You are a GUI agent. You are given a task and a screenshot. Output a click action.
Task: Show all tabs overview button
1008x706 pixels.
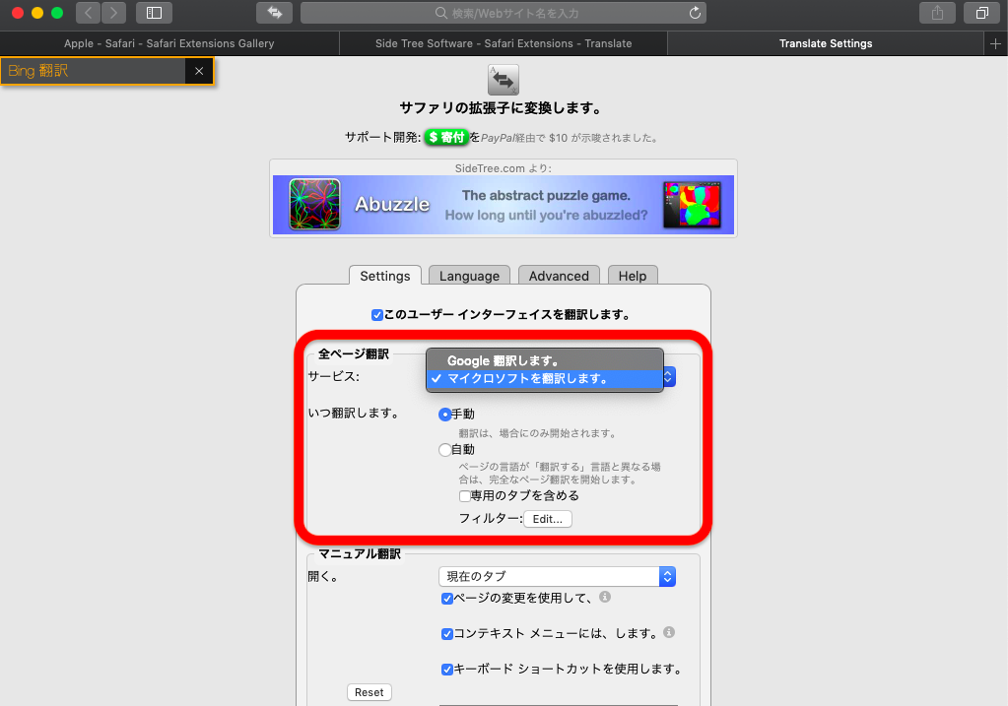pyautogui.click(x=981, y=13)
